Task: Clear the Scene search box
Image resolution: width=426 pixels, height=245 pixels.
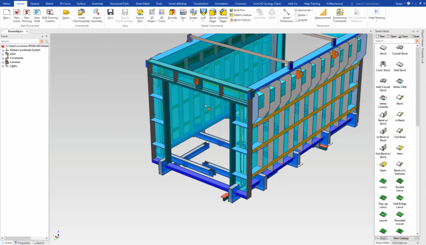Action: [41, 41]
